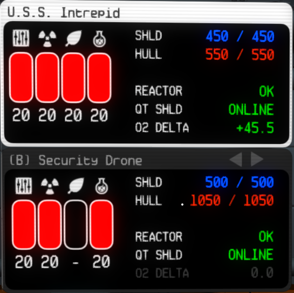Select the (B) Security Drone title header
This screenshot has width=294, height=293.
tap(76, 160)
